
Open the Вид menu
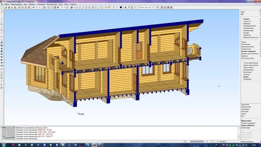pyautogui.click(x=25, y=4)
